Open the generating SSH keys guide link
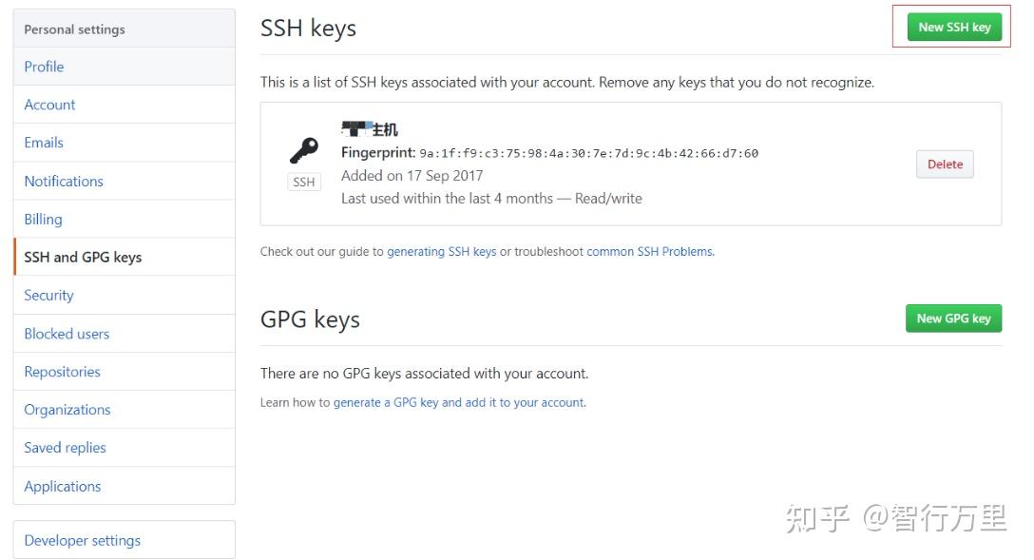 [x=441, y=252]
